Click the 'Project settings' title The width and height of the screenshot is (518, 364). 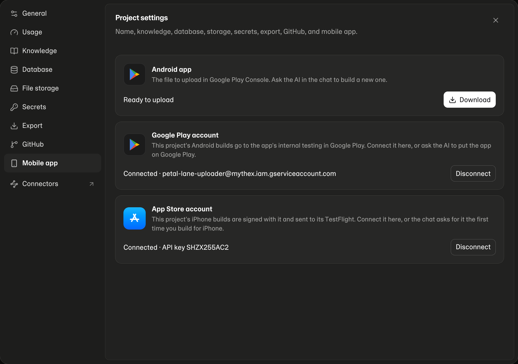coord(142,18)
